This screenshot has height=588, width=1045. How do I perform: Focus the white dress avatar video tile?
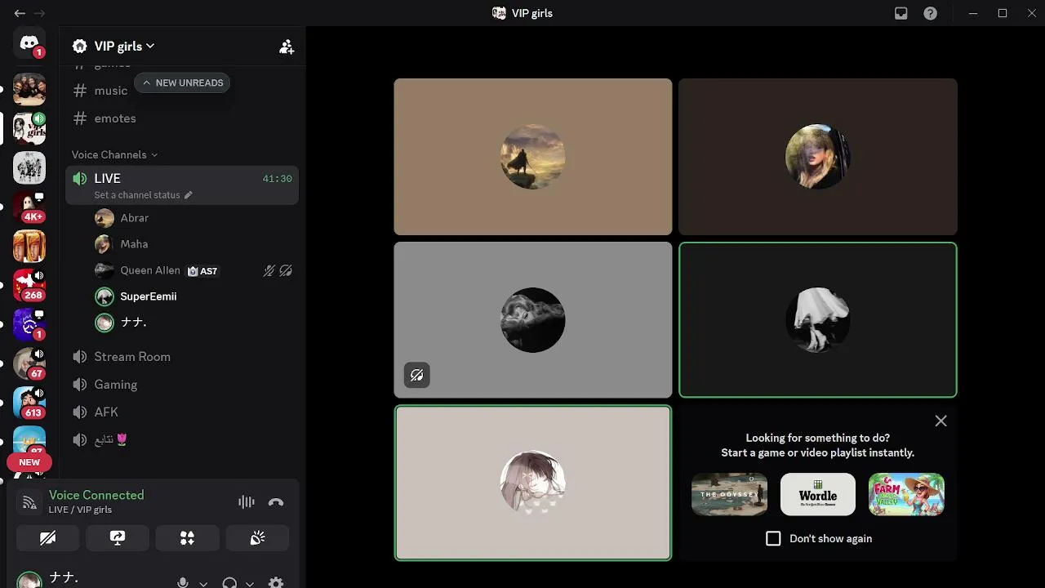point(818,320)
